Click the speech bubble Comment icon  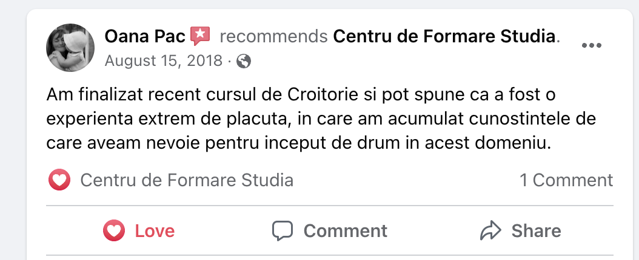283,230
